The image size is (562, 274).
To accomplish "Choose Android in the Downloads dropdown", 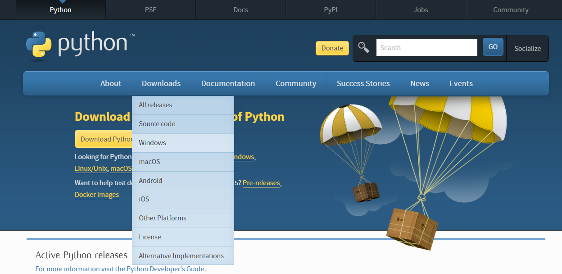I will (x=183, y=181).
